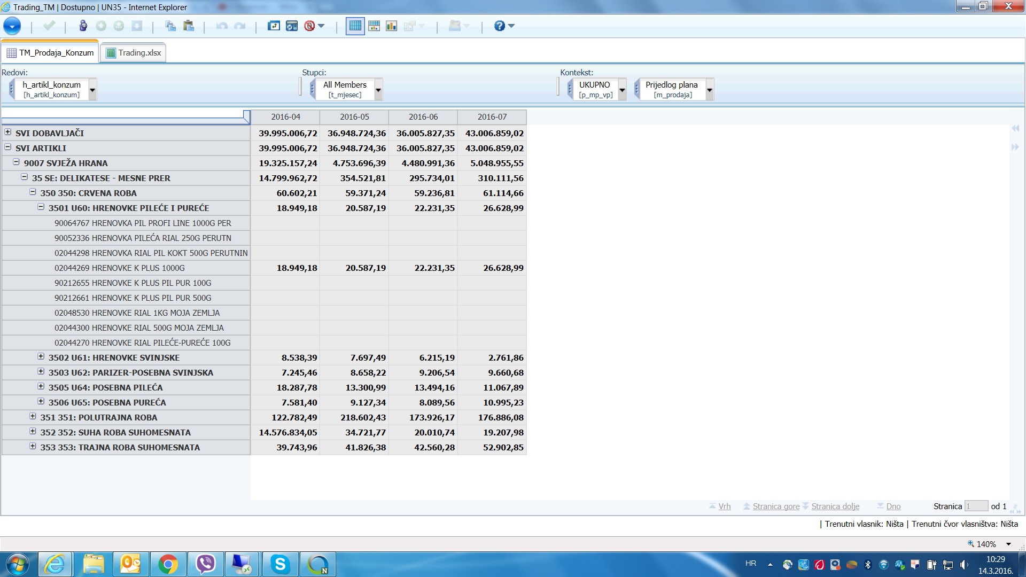Open the UKUPNO context dropdown

click(x=622, y=90)
